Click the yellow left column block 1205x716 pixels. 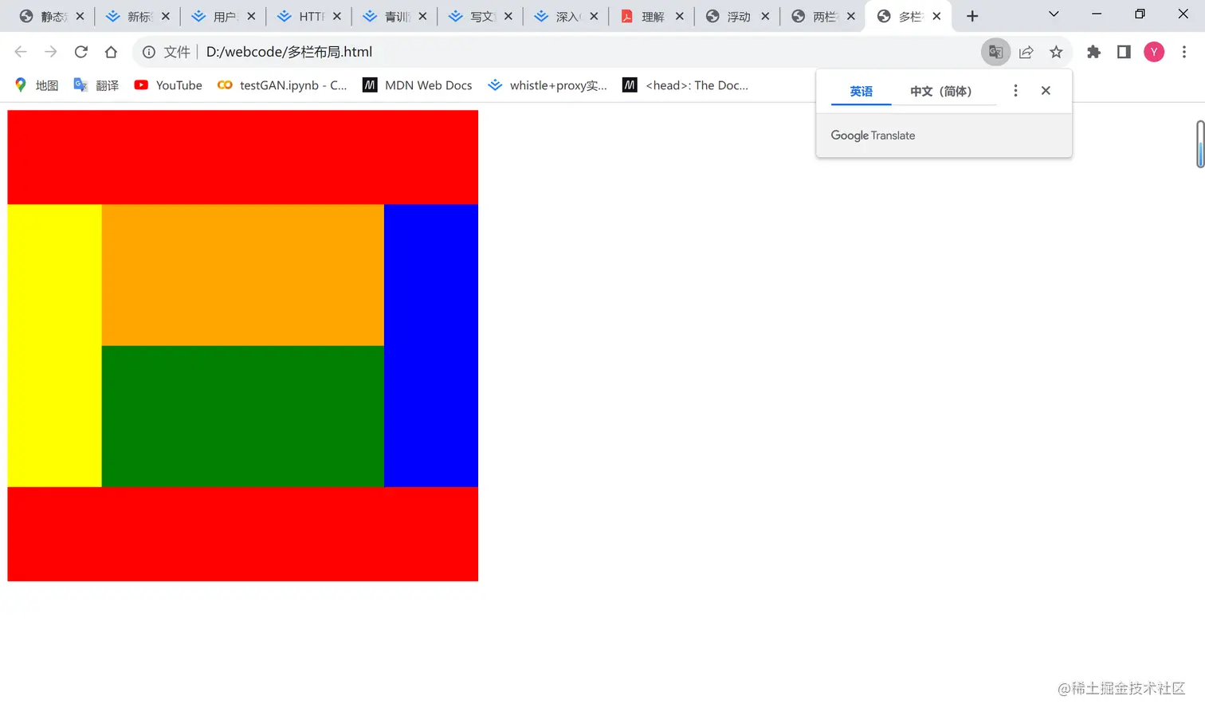tap(54, 345)
